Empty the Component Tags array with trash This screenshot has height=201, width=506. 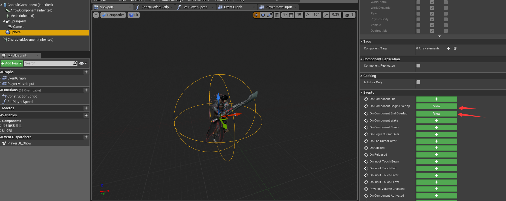[455, 48]
